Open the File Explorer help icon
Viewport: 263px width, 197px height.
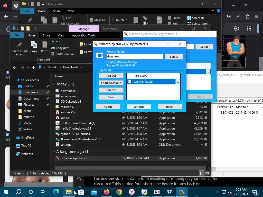(218, 11)
